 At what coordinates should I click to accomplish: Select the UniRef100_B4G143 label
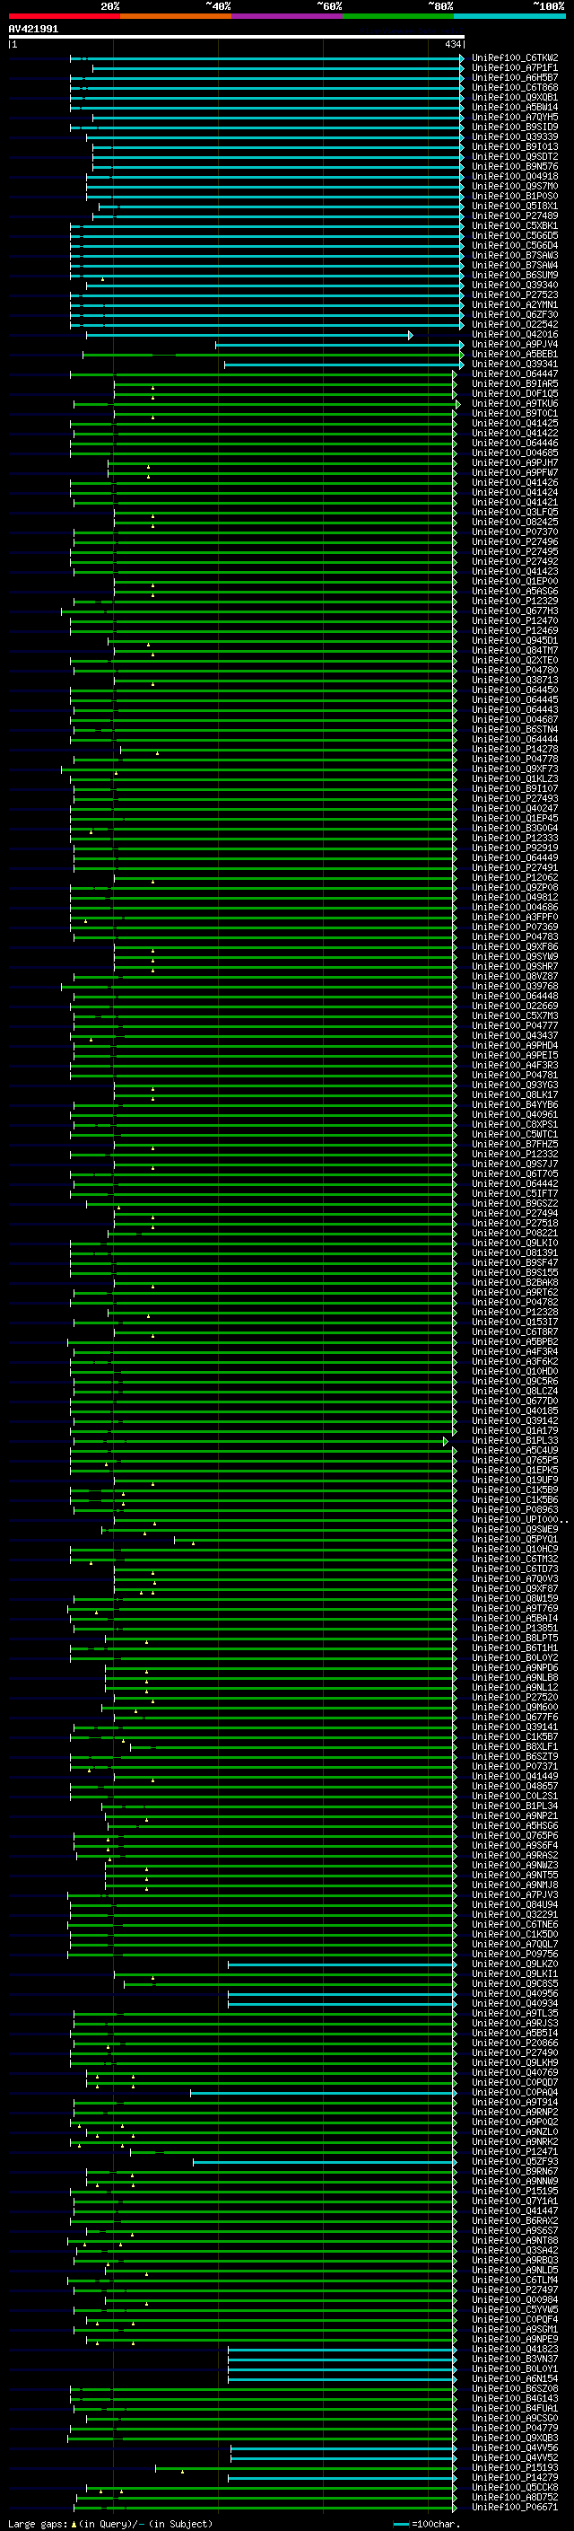pyautogui.click(x=515, y=2397)
